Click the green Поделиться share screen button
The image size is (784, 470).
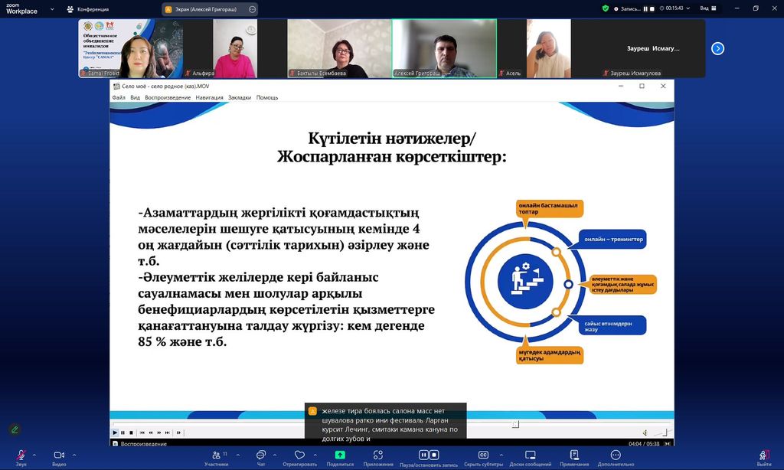coord(340,455)
